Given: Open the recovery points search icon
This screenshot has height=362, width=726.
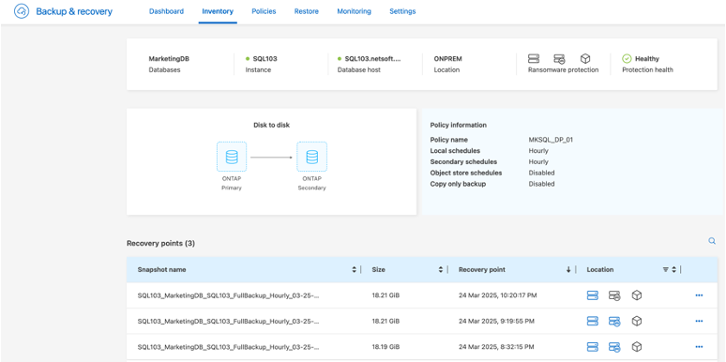Looking at the screenshot, I should pos(712,241).
